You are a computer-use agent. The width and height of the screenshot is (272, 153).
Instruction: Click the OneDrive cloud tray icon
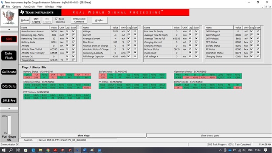tap(230, 150)
